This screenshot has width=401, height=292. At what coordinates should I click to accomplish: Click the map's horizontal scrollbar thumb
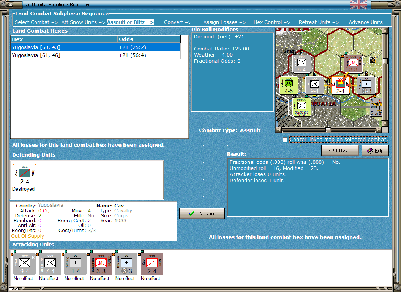click(x=328, y=130)
